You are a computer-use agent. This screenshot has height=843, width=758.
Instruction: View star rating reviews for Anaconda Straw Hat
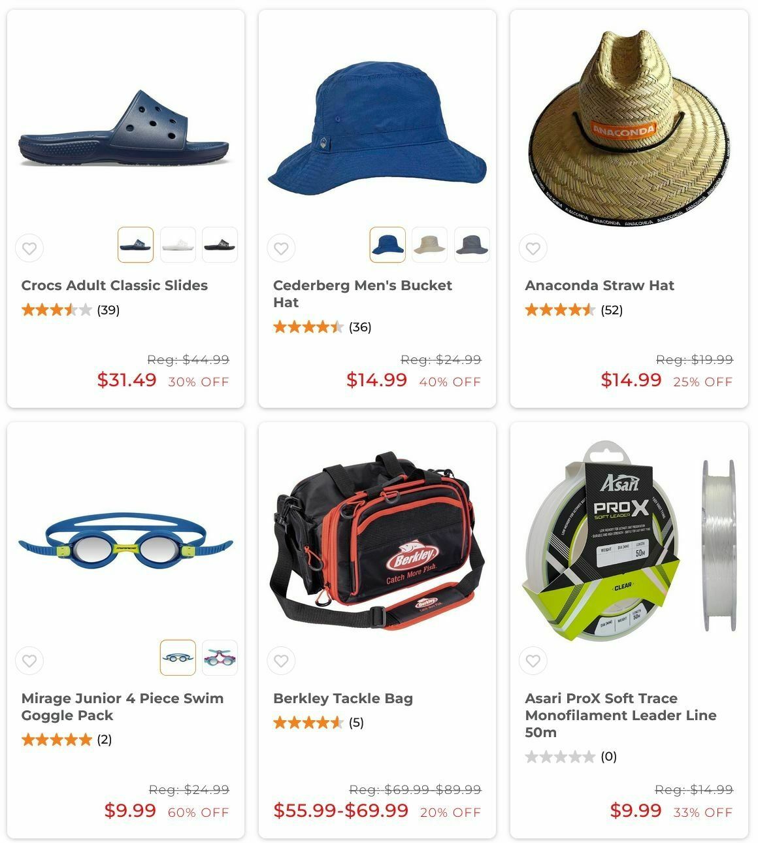click(x=574, y=310)
